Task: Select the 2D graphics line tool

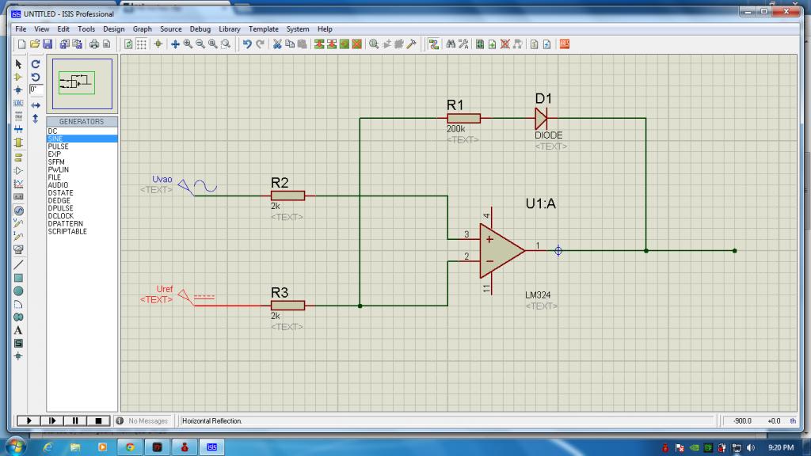Action: pyautogui.click(x=18, y=264)
